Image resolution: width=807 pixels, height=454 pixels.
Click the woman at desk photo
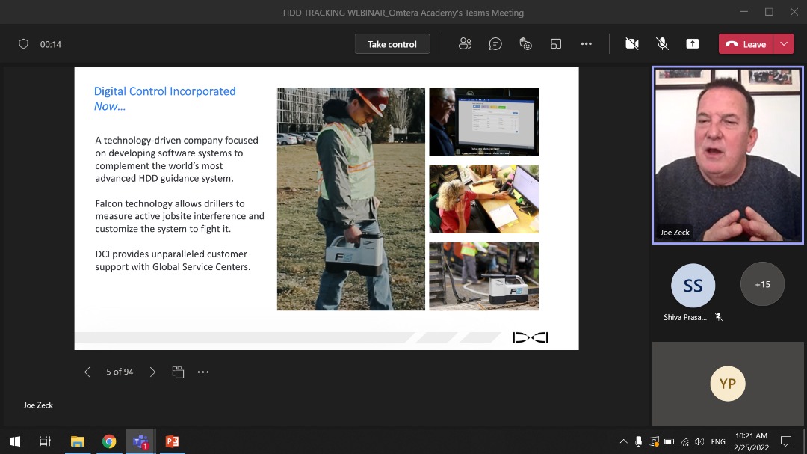point(483,199)
